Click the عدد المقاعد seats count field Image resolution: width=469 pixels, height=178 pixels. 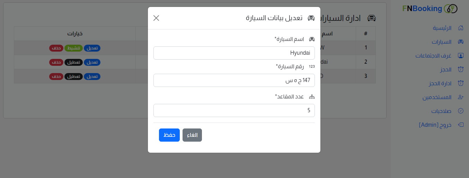click(x=234, y=110)
